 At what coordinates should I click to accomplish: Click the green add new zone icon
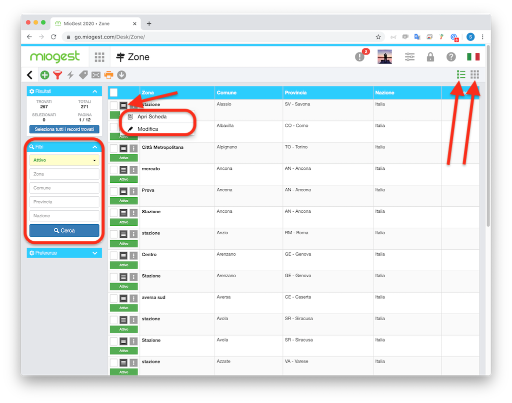44,75
